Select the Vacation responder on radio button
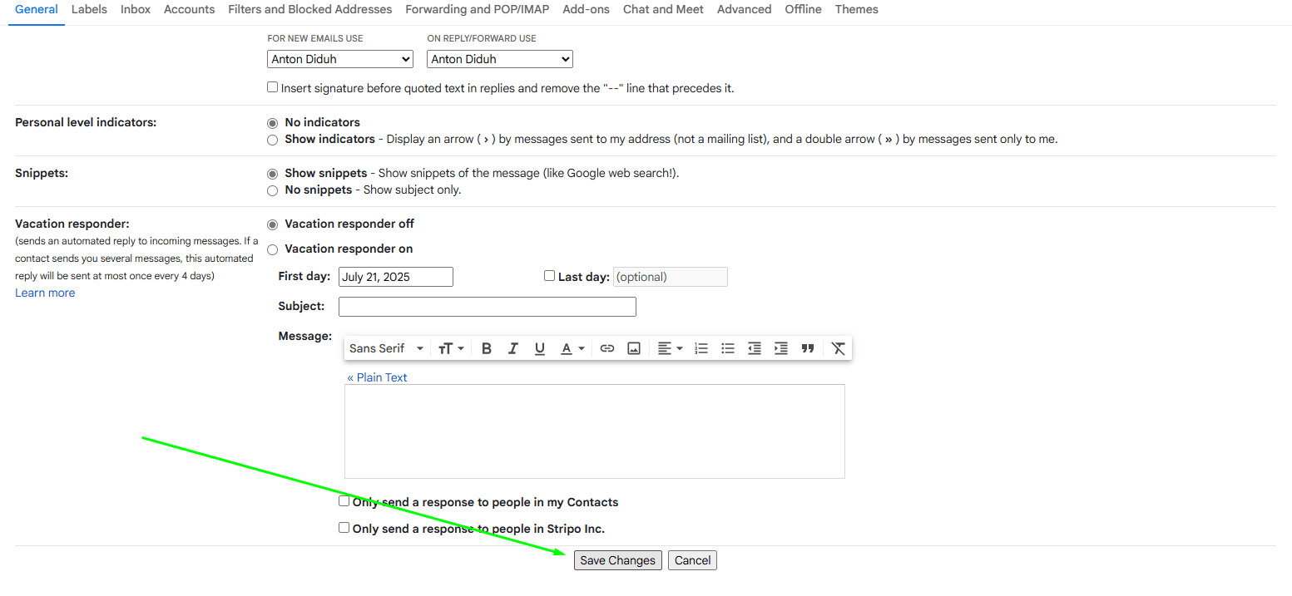The image size is (1292, 596). [x=272, y=249]
